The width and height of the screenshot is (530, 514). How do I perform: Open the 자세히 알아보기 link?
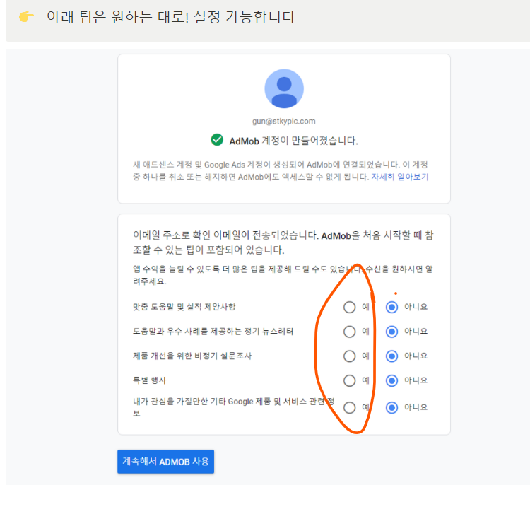click(400, 177)
